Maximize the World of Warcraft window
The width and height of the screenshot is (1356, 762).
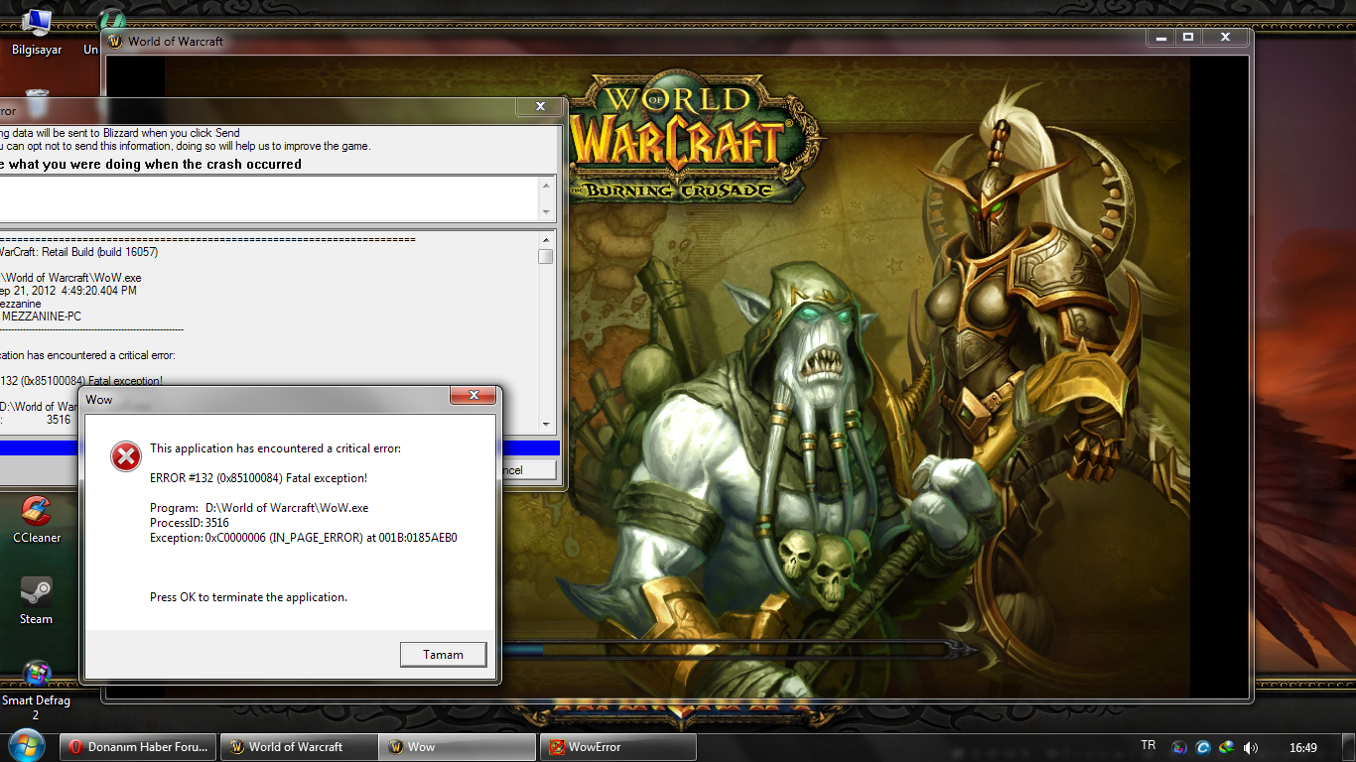tap(1188, 37)
